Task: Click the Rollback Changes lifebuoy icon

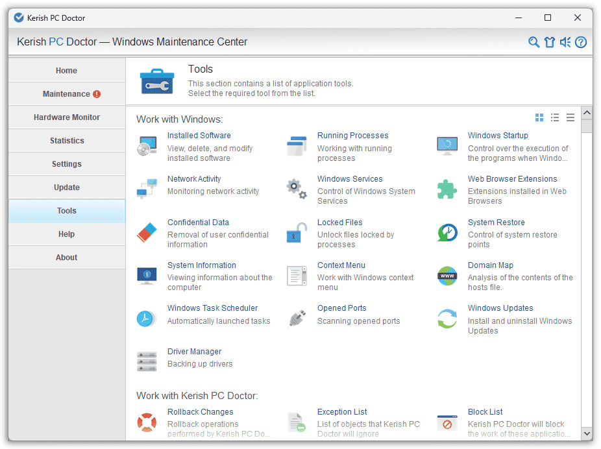Action: [147, 422]
